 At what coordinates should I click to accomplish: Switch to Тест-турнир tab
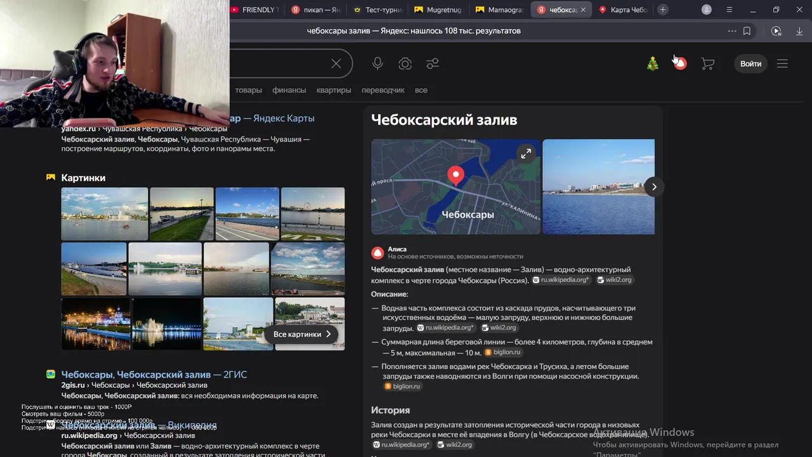tap(378, 10)
